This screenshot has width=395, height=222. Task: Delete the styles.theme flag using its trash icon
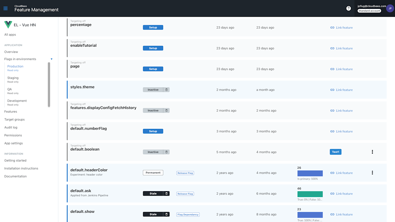[167, 89]
